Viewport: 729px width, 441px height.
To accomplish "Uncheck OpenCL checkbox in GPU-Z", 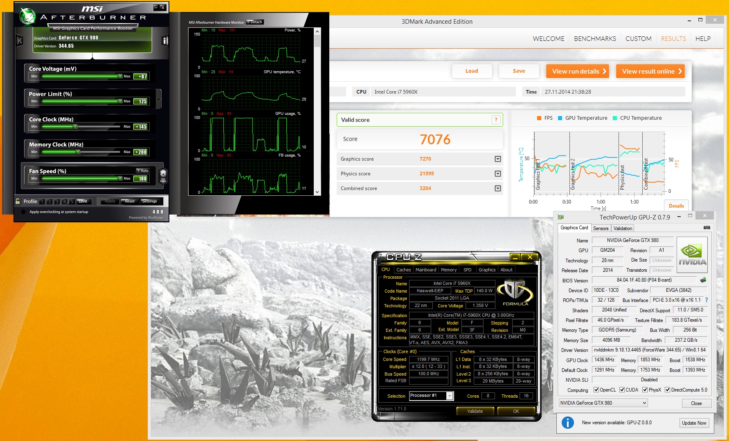I will coord(596,390).
